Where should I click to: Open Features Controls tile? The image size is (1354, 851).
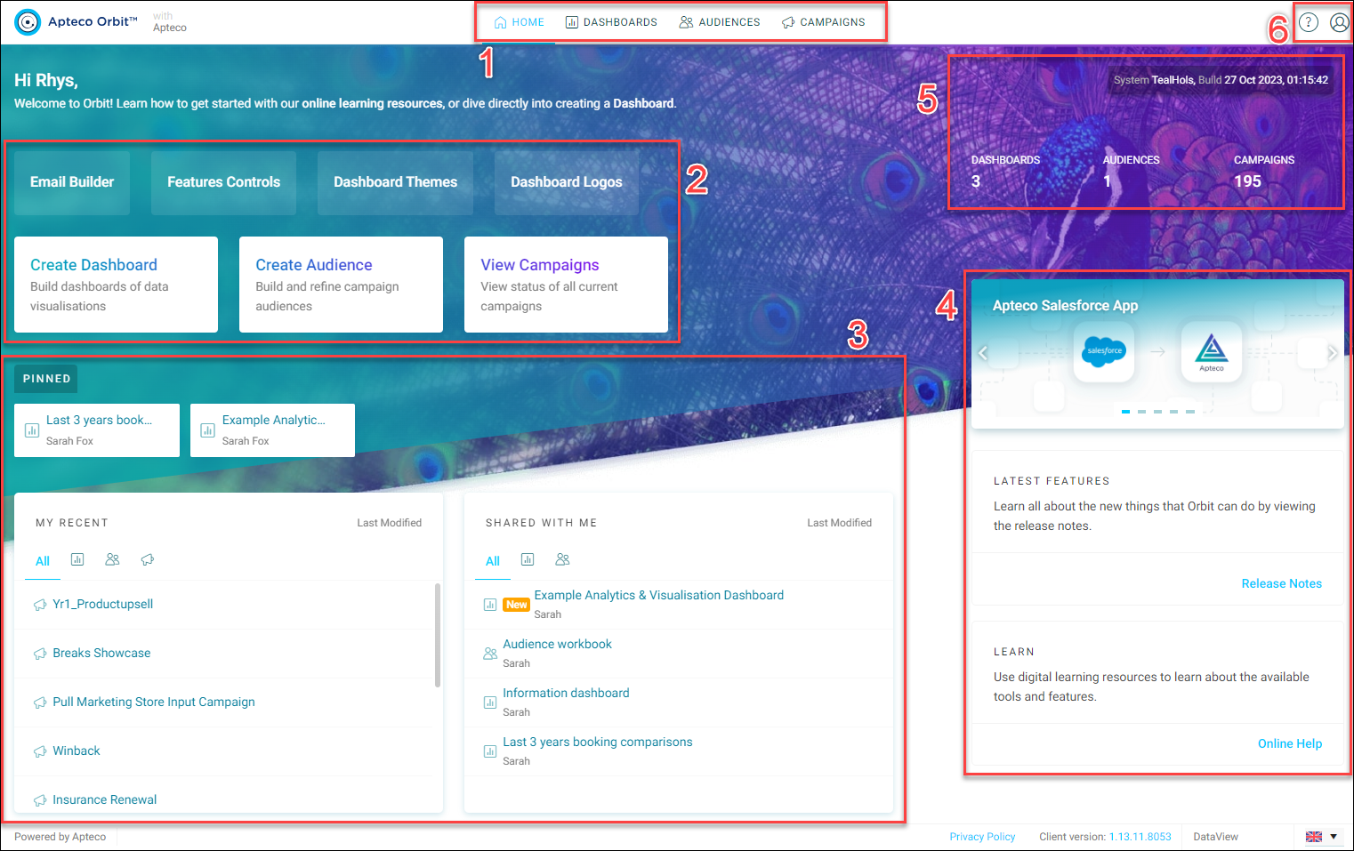(x=223, y=182)
